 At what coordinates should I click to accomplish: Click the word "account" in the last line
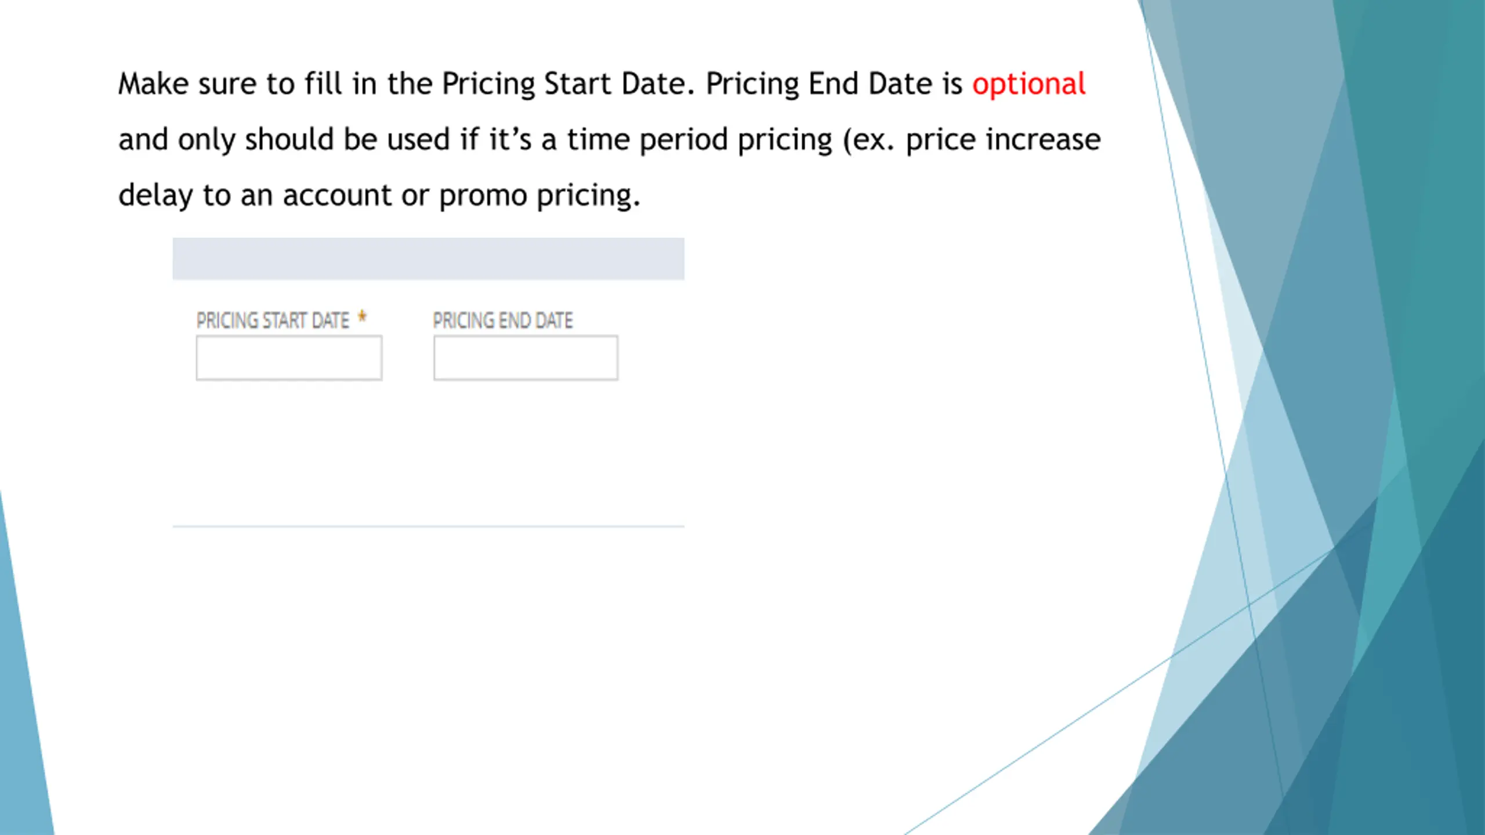coord(337,195)
